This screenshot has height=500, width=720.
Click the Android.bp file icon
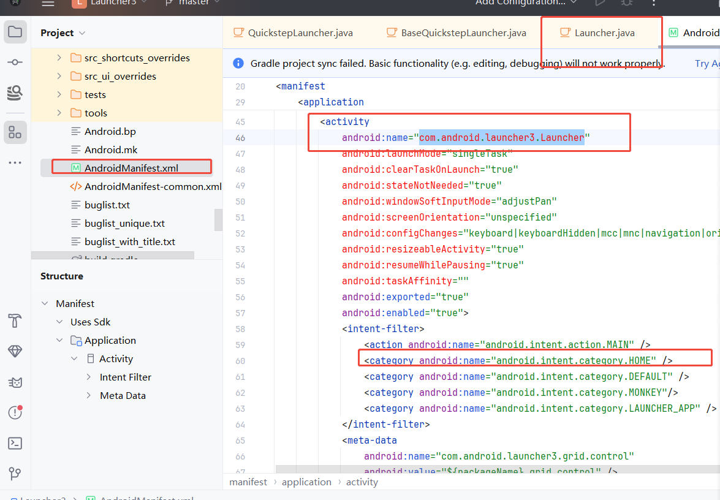[x=76, y=131]
